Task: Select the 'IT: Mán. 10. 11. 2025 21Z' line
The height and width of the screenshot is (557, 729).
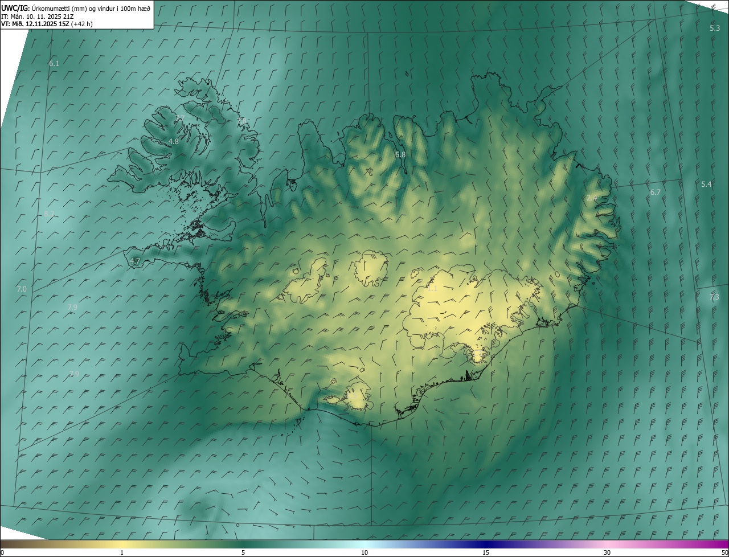Action: pos(38,17)
